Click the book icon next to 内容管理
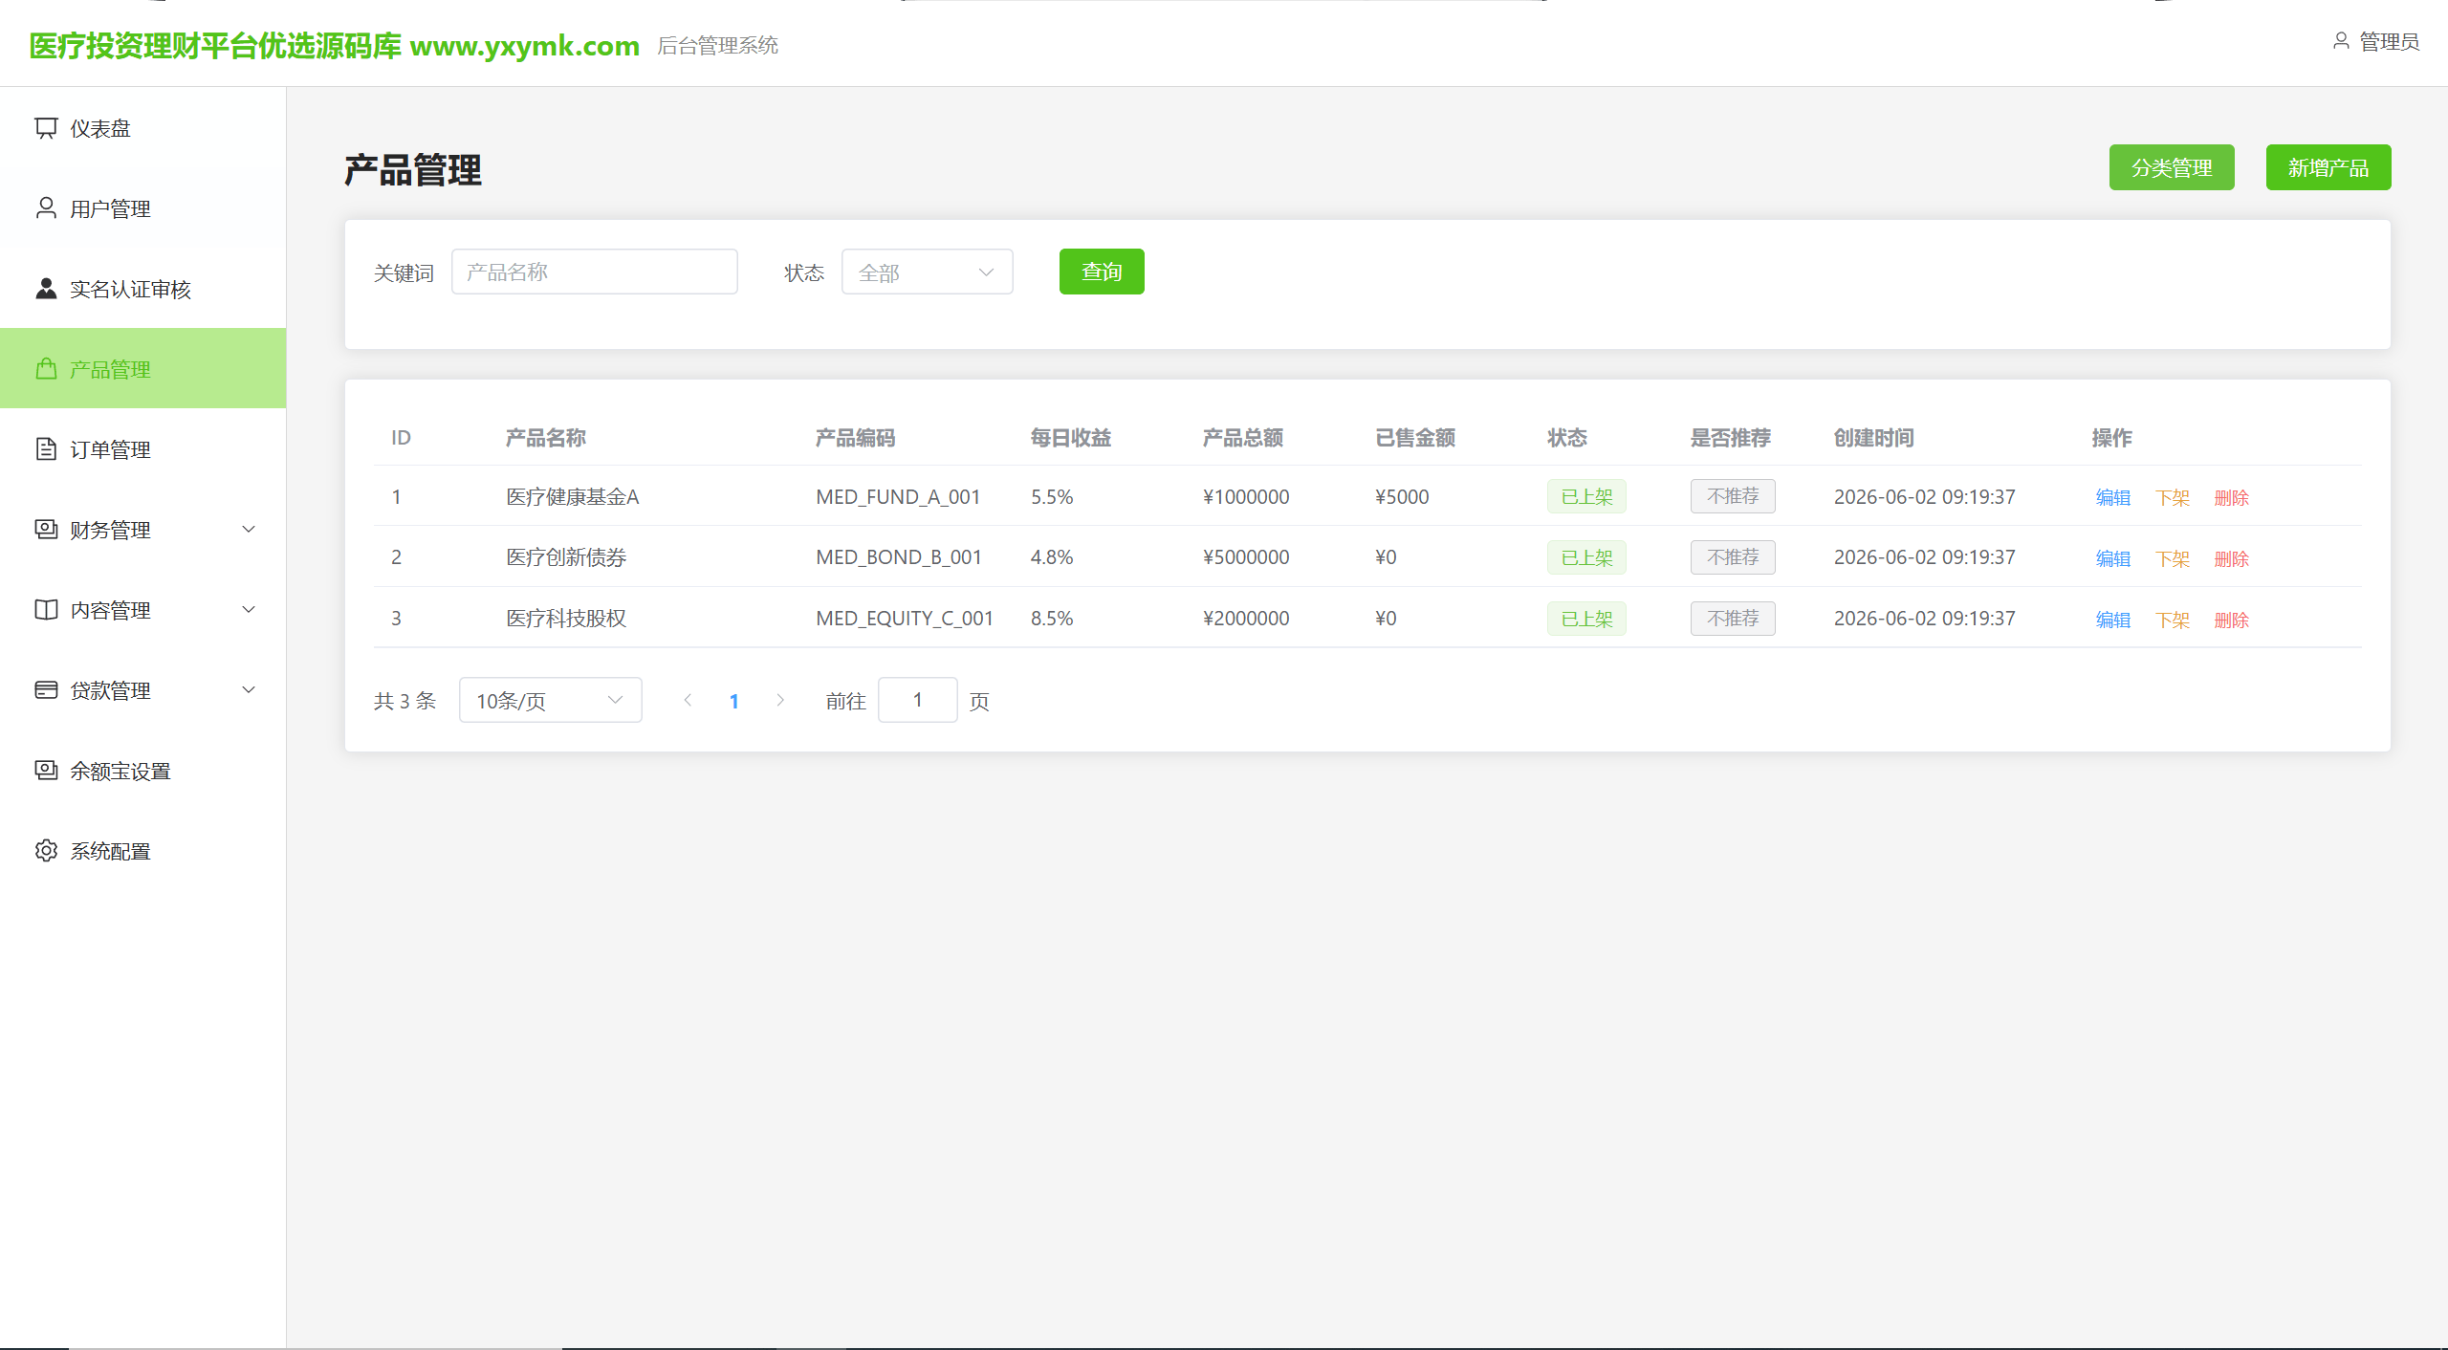Image resolution: width=2448 pixels, height=1350 pixels. click(x=46, y=610)
